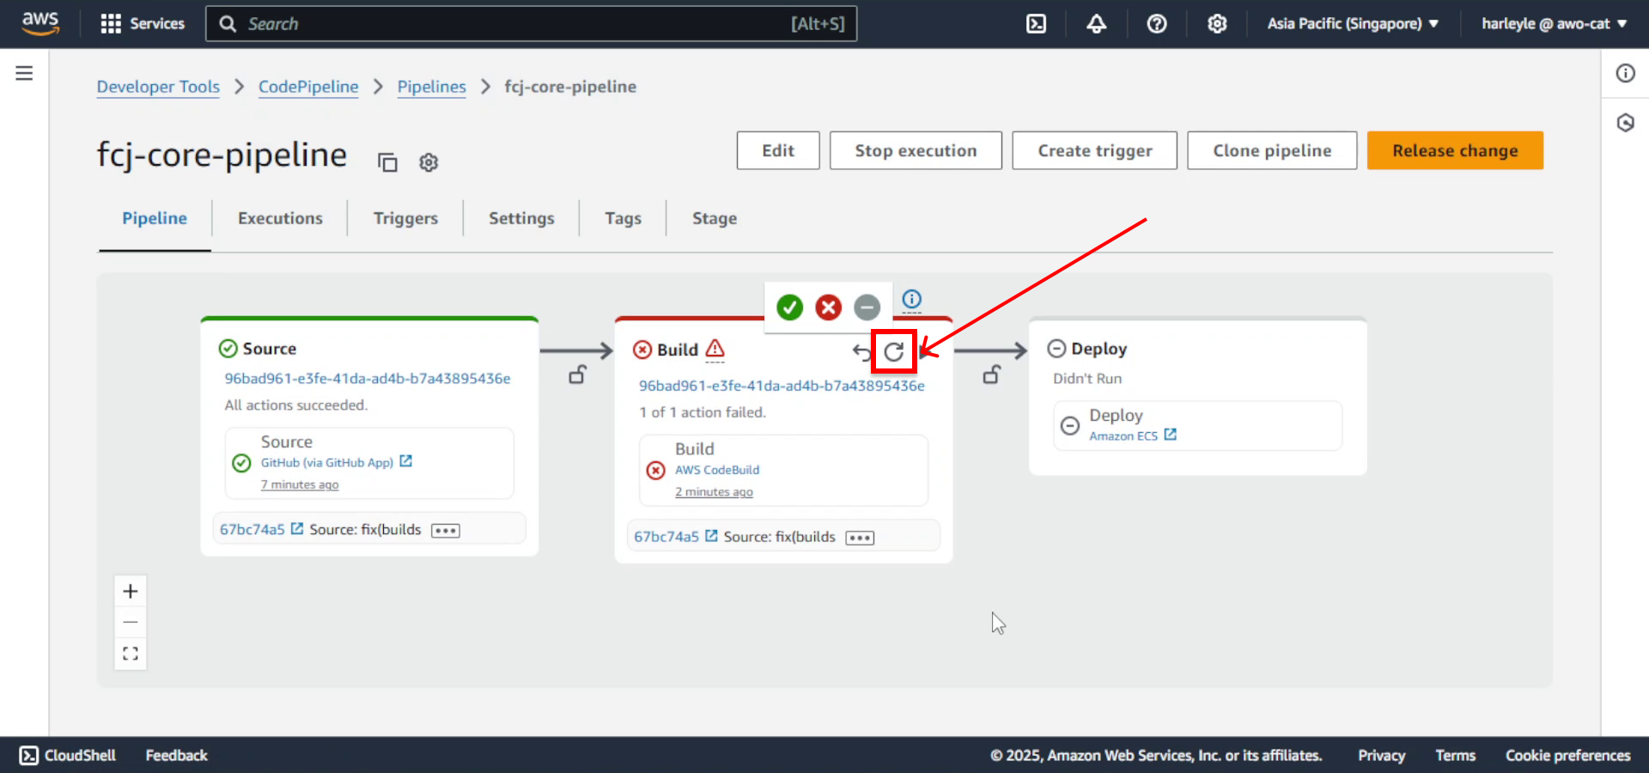1649x773 pixels.
Task: Switch to the Tags tab
Action: coord(623,218)
